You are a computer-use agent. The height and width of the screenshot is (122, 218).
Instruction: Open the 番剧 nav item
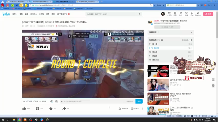click(x=21, y=14)
